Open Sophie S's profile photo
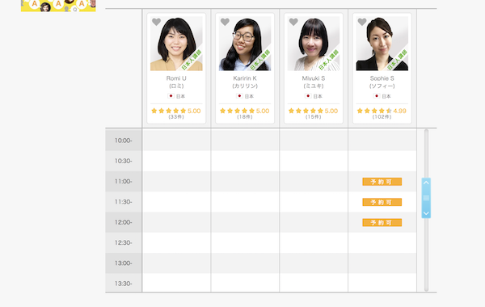Image resolution: width=485 pixels, height=307 pixels. tap(382, 44)
